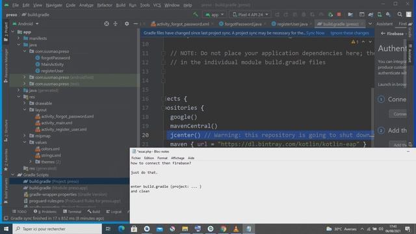Click the warning indicator in editor corner
Image resolution: width=416 pixels, height=234 pixels.
[x=355, y=42]
